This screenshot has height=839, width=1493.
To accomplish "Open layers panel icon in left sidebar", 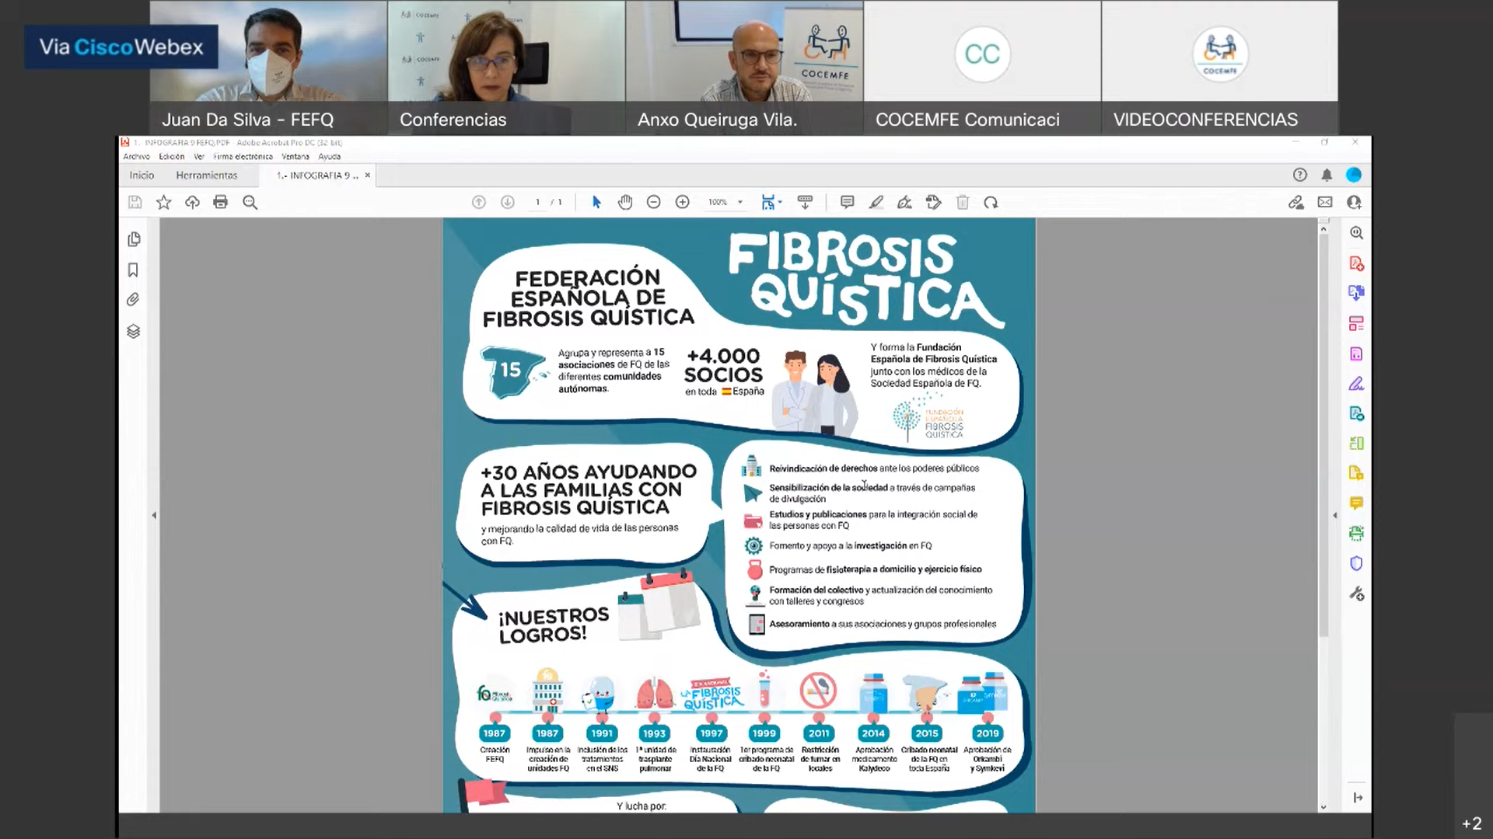I will coord(134,332).
